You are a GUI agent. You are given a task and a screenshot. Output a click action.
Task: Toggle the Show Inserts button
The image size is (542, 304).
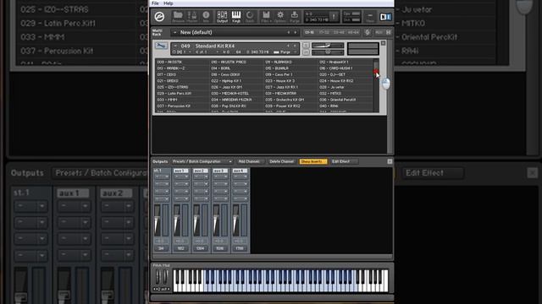(312, 161)
